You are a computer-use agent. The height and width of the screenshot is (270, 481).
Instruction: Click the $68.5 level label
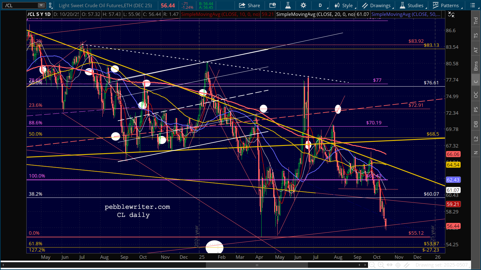433,134
